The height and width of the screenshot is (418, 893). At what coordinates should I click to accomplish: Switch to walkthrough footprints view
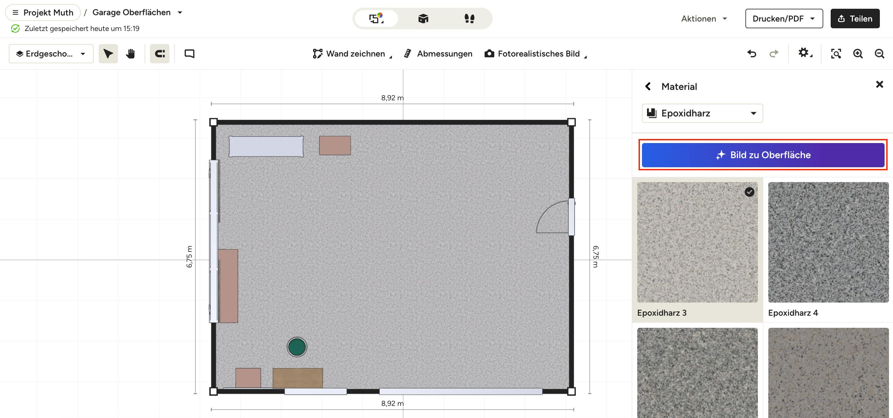pos(469,19)
